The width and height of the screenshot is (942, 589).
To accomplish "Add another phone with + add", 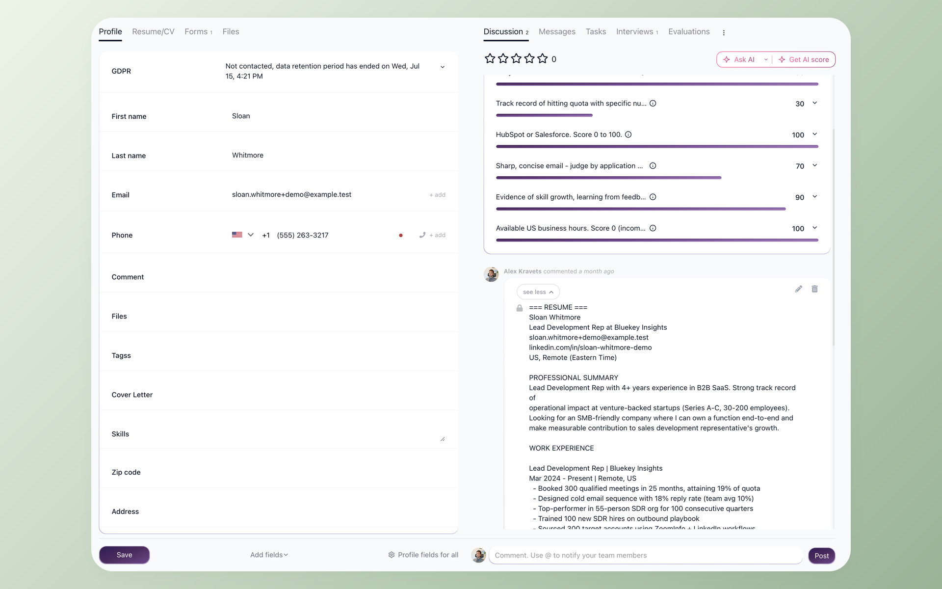I will [x=437, y=235].
